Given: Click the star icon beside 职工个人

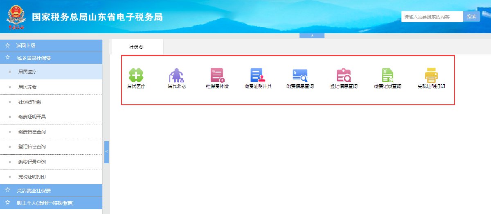Looking at the screenshot, I should (x=7, y=203).
